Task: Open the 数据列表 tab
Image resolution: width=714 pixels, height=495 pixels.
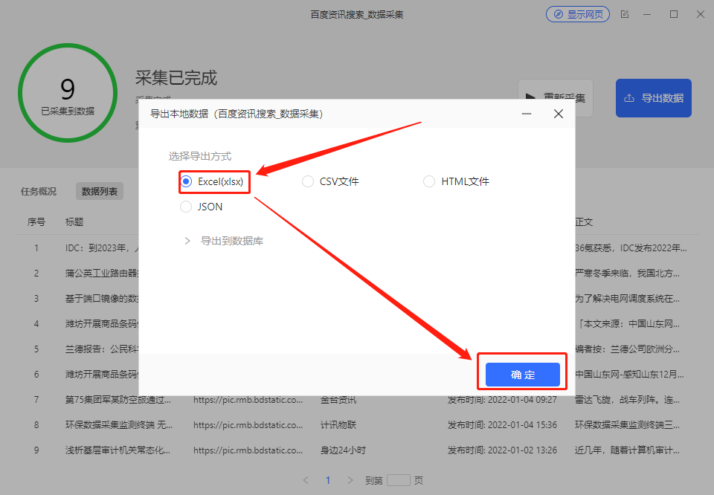Action: 99,192
